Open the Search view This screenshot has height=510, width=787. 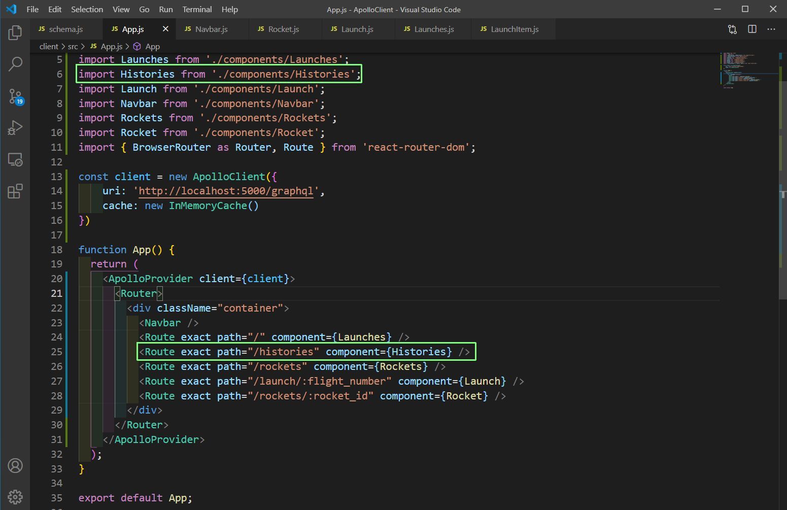point(15,64)
